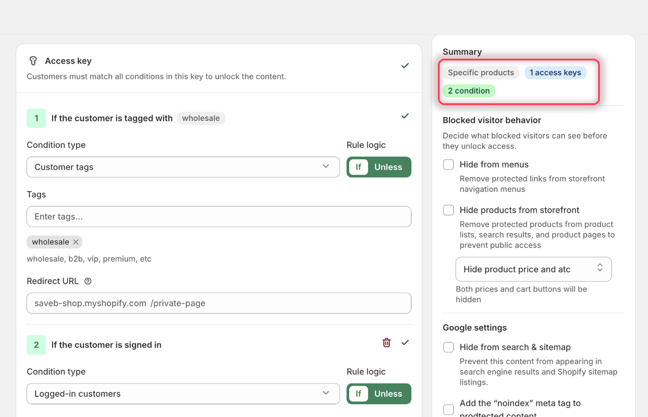Enable the noindex meta tag checkbox
Viewport: 648px width, 417px height.
(x=449, y=409)
